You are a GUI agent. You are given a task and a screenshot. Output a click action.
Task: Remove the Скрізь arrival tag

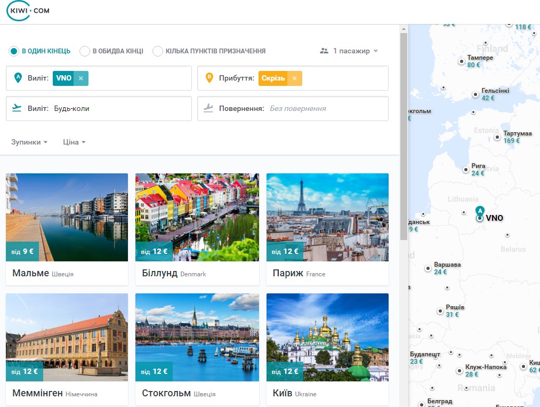pyautogui.click(x=294, y=78)
